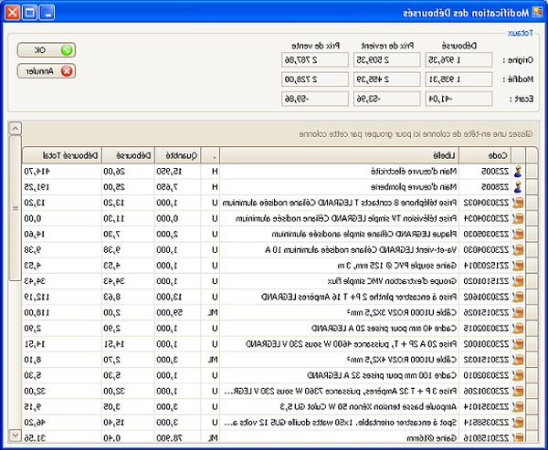Click the icon for Ampoule basse tension Xénon

point(518,406)
